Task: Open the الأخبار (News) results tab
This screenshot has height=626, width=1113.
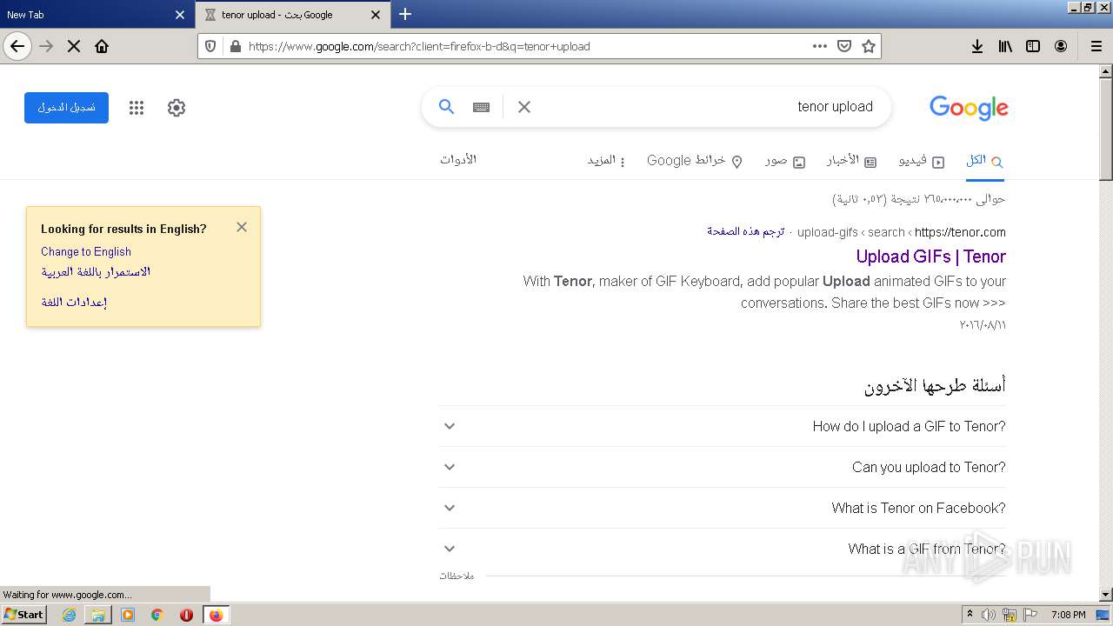Action: 851,161
